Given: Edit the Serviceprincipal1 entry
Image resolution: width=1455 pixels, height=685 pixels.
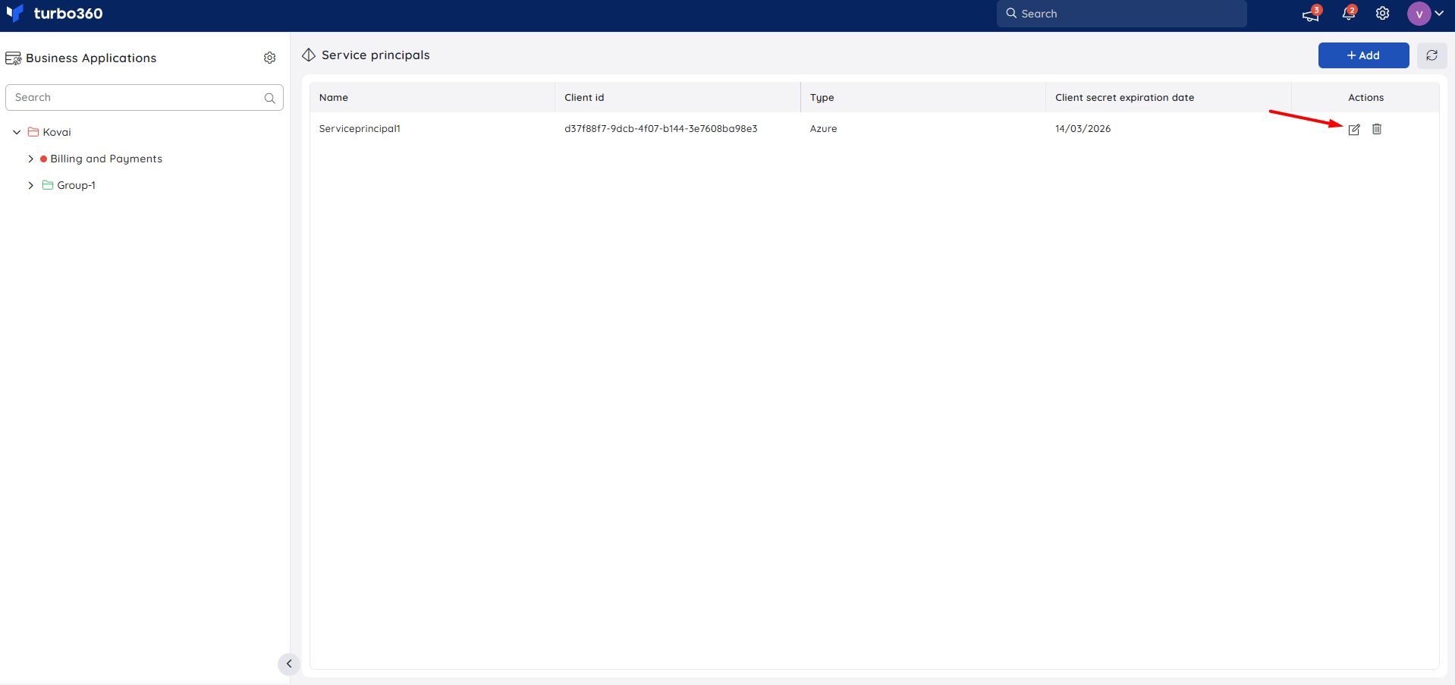Looking at the screenshot, I should 1354,130.
